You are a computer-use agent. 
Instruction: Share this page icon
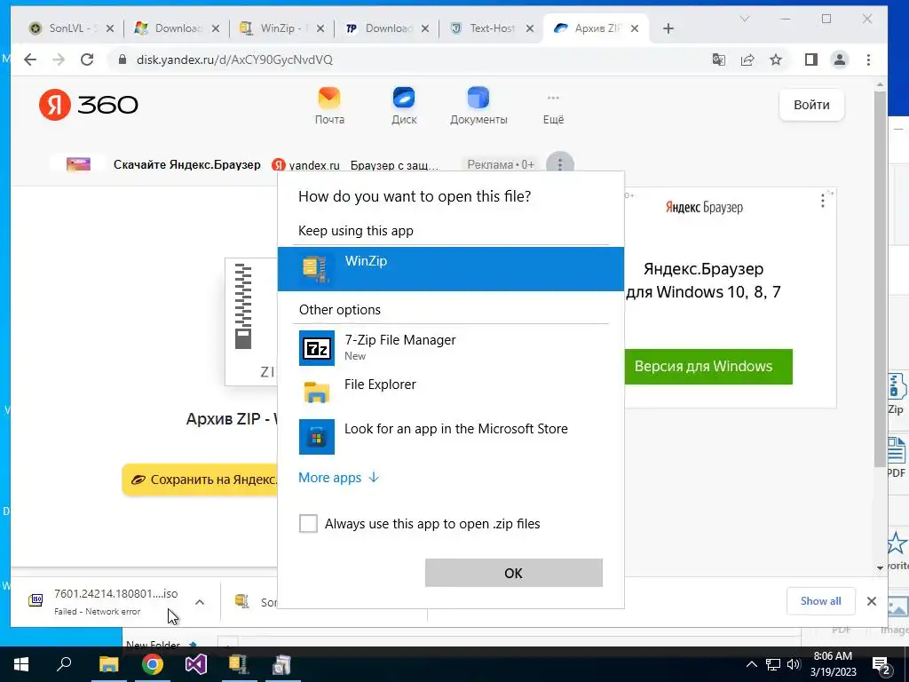[x=747, y=59]
